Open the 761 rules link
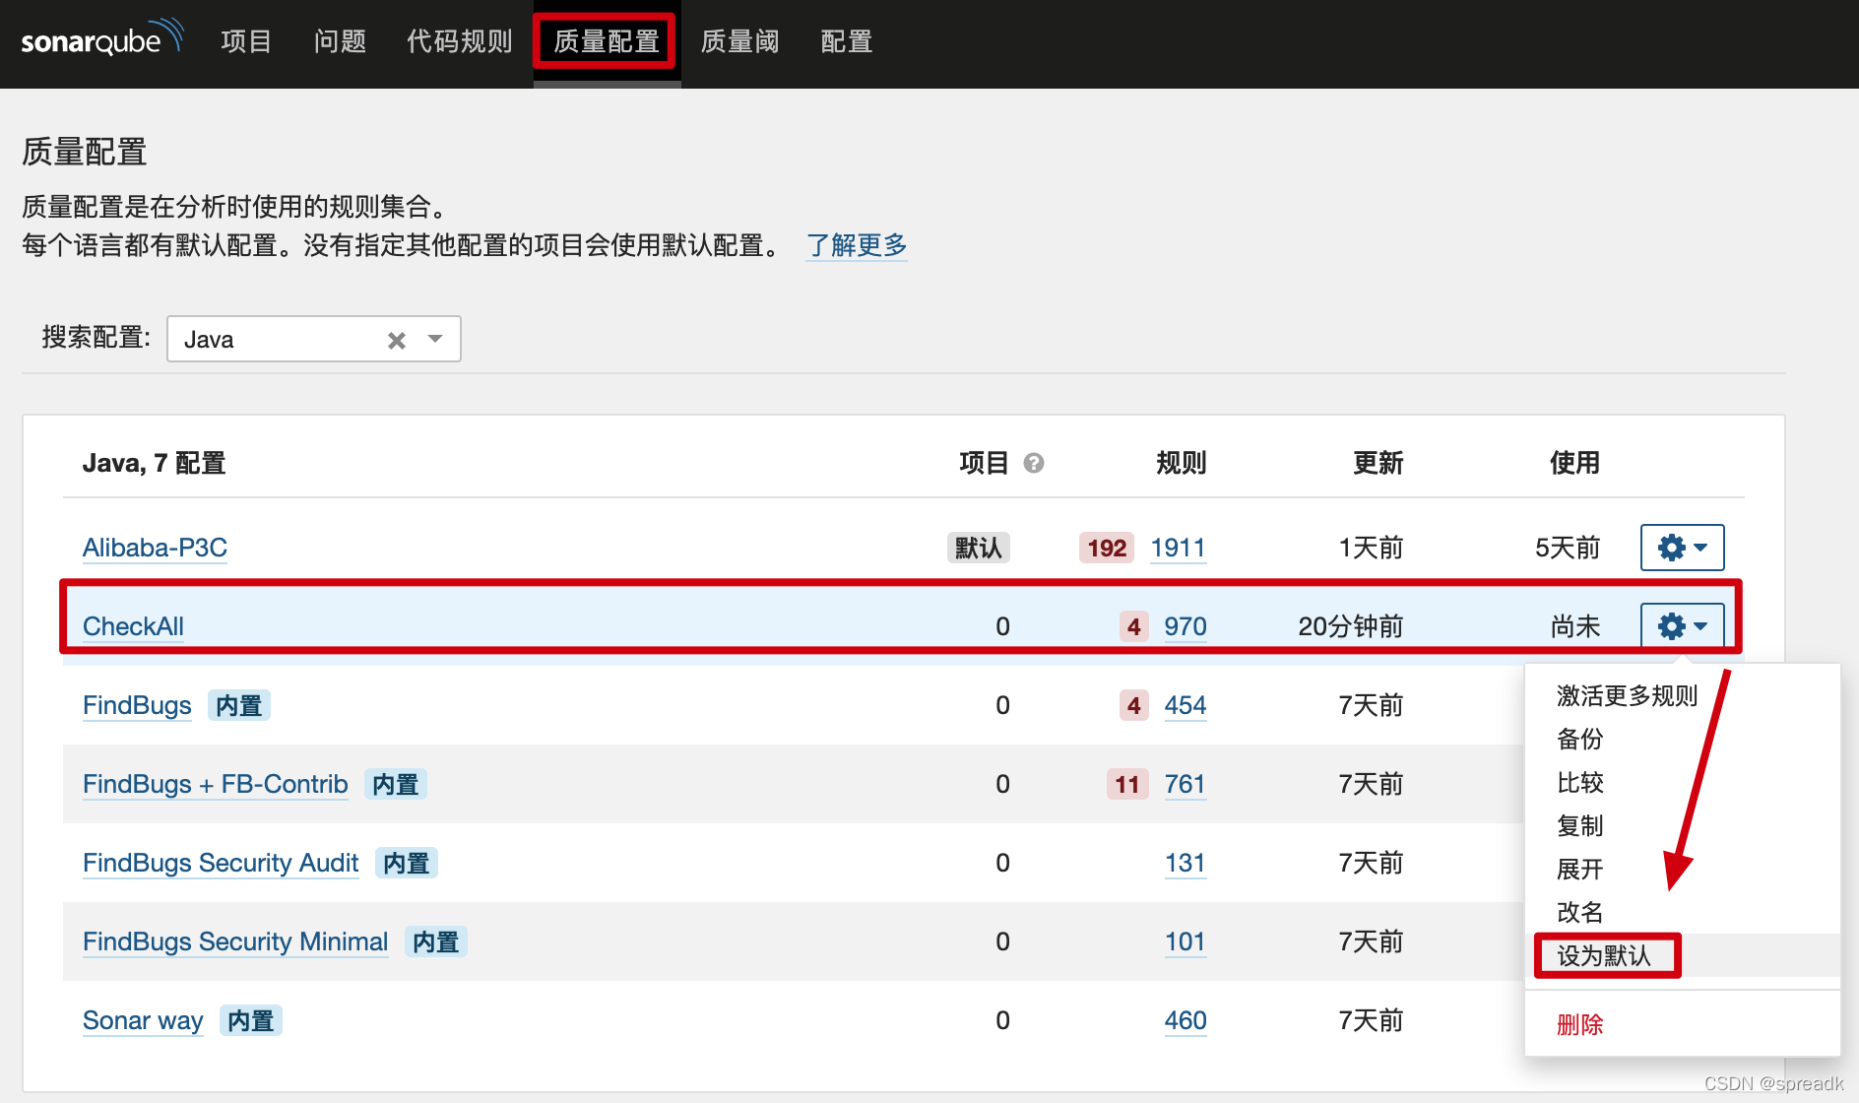 click(1186, 784)
